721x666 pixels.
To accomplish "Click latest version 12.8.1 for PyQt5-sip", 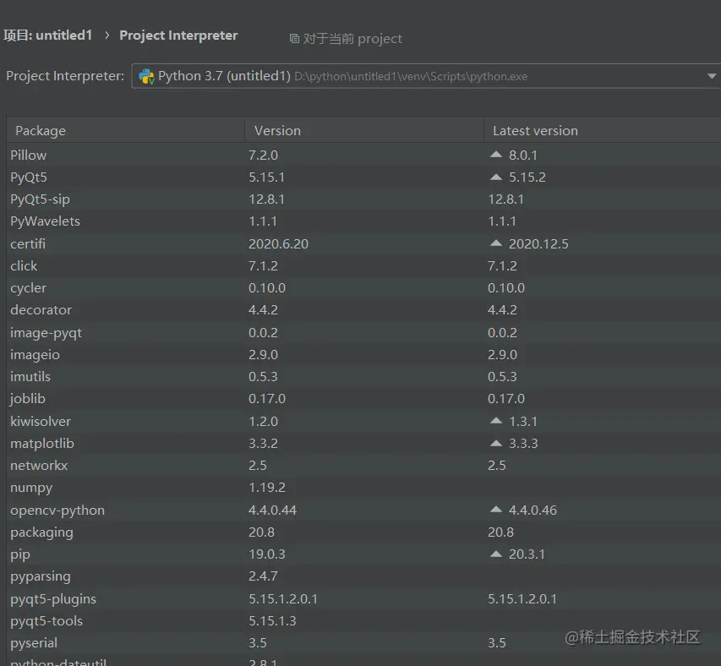I will point(505,199).
